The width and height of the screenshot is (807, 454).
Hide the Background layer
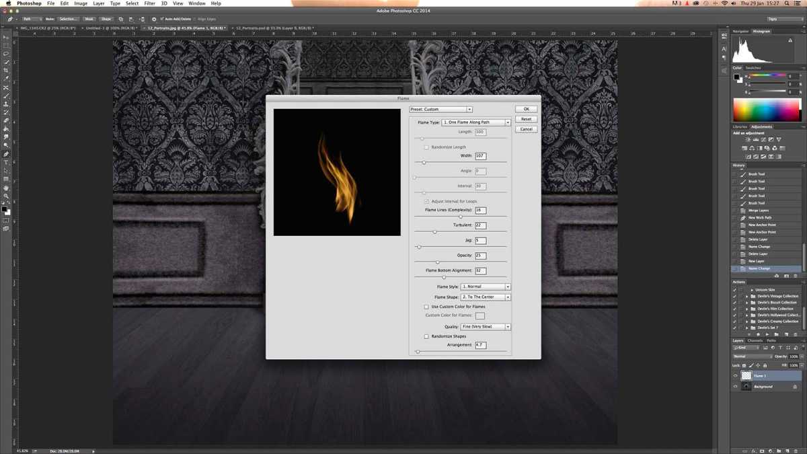click(735, 387)
